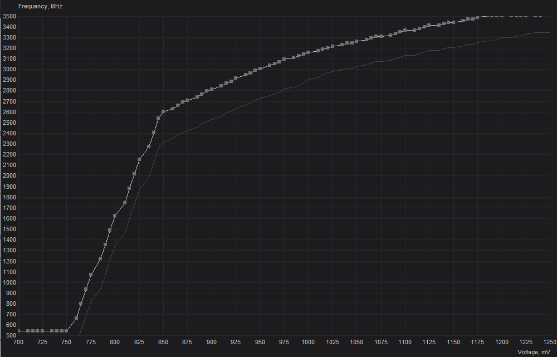The width and height of the screenshot is (557, 357).
Task: Click the 3000 label on frequency axis
Action: 9,69
